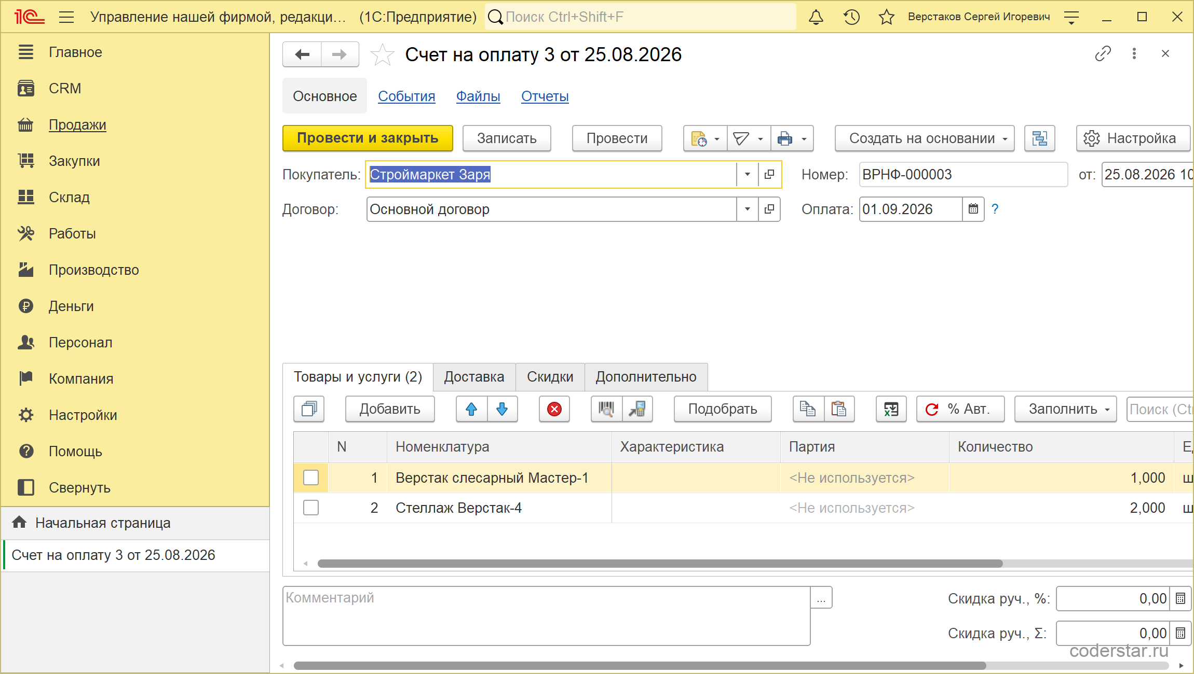Open the contract card for Основной договор
This screenshot has width=1194, height=674.
point(769,209)
